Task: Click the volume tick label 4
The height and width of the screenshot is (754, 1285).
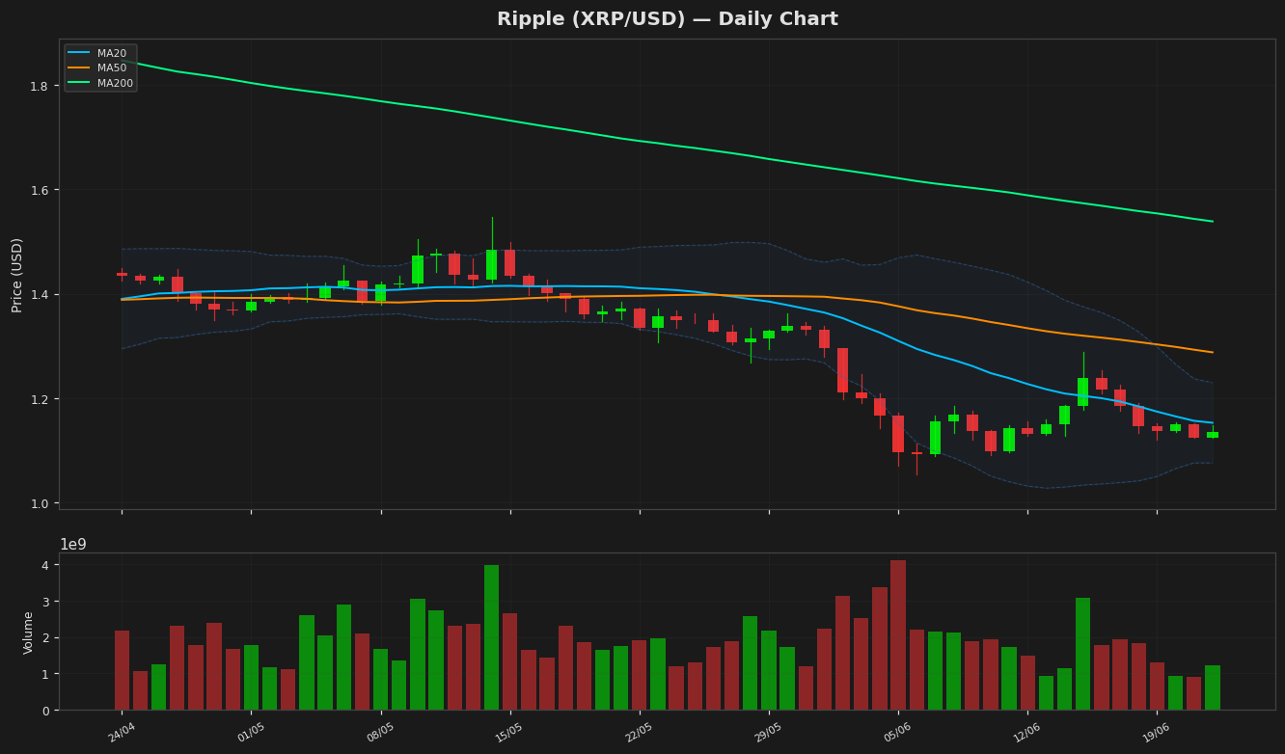Action: pyautogui.click(x=45, y=565)
